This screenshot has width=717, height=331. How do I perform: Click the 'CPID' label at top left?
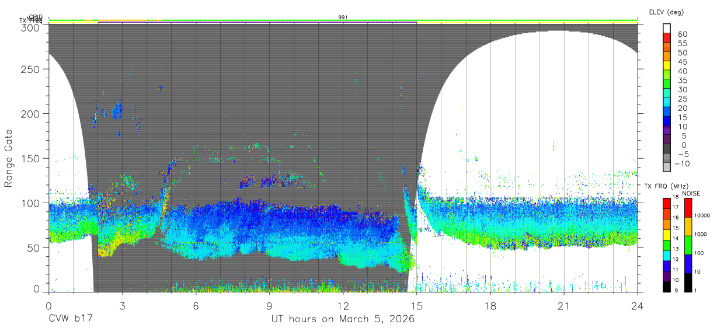pos(36,17)
